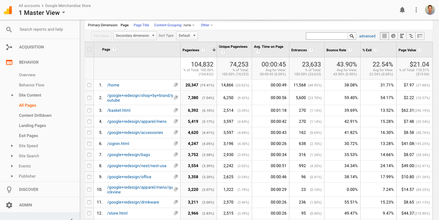
Task: Expand the Site Speed section
Action: [x=12, y=146]
